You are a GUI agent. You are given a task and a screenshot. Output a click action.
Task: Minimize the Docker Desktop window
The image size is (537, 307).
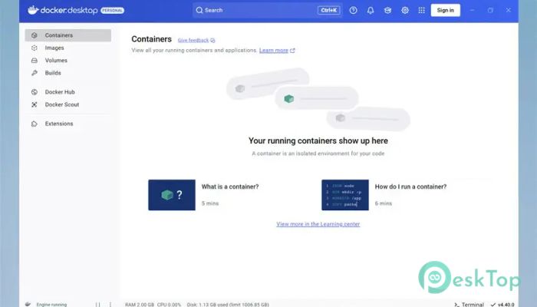473,10
